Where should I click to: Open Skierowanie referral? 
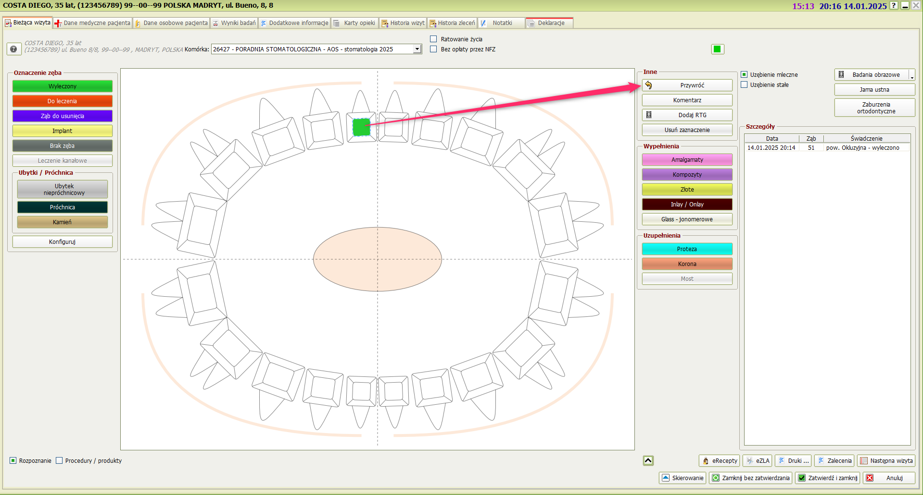683,478
